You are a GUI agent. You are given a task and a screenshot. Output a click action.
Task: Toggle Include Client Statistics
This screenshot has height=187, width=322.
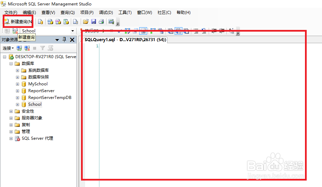(161, 31)
